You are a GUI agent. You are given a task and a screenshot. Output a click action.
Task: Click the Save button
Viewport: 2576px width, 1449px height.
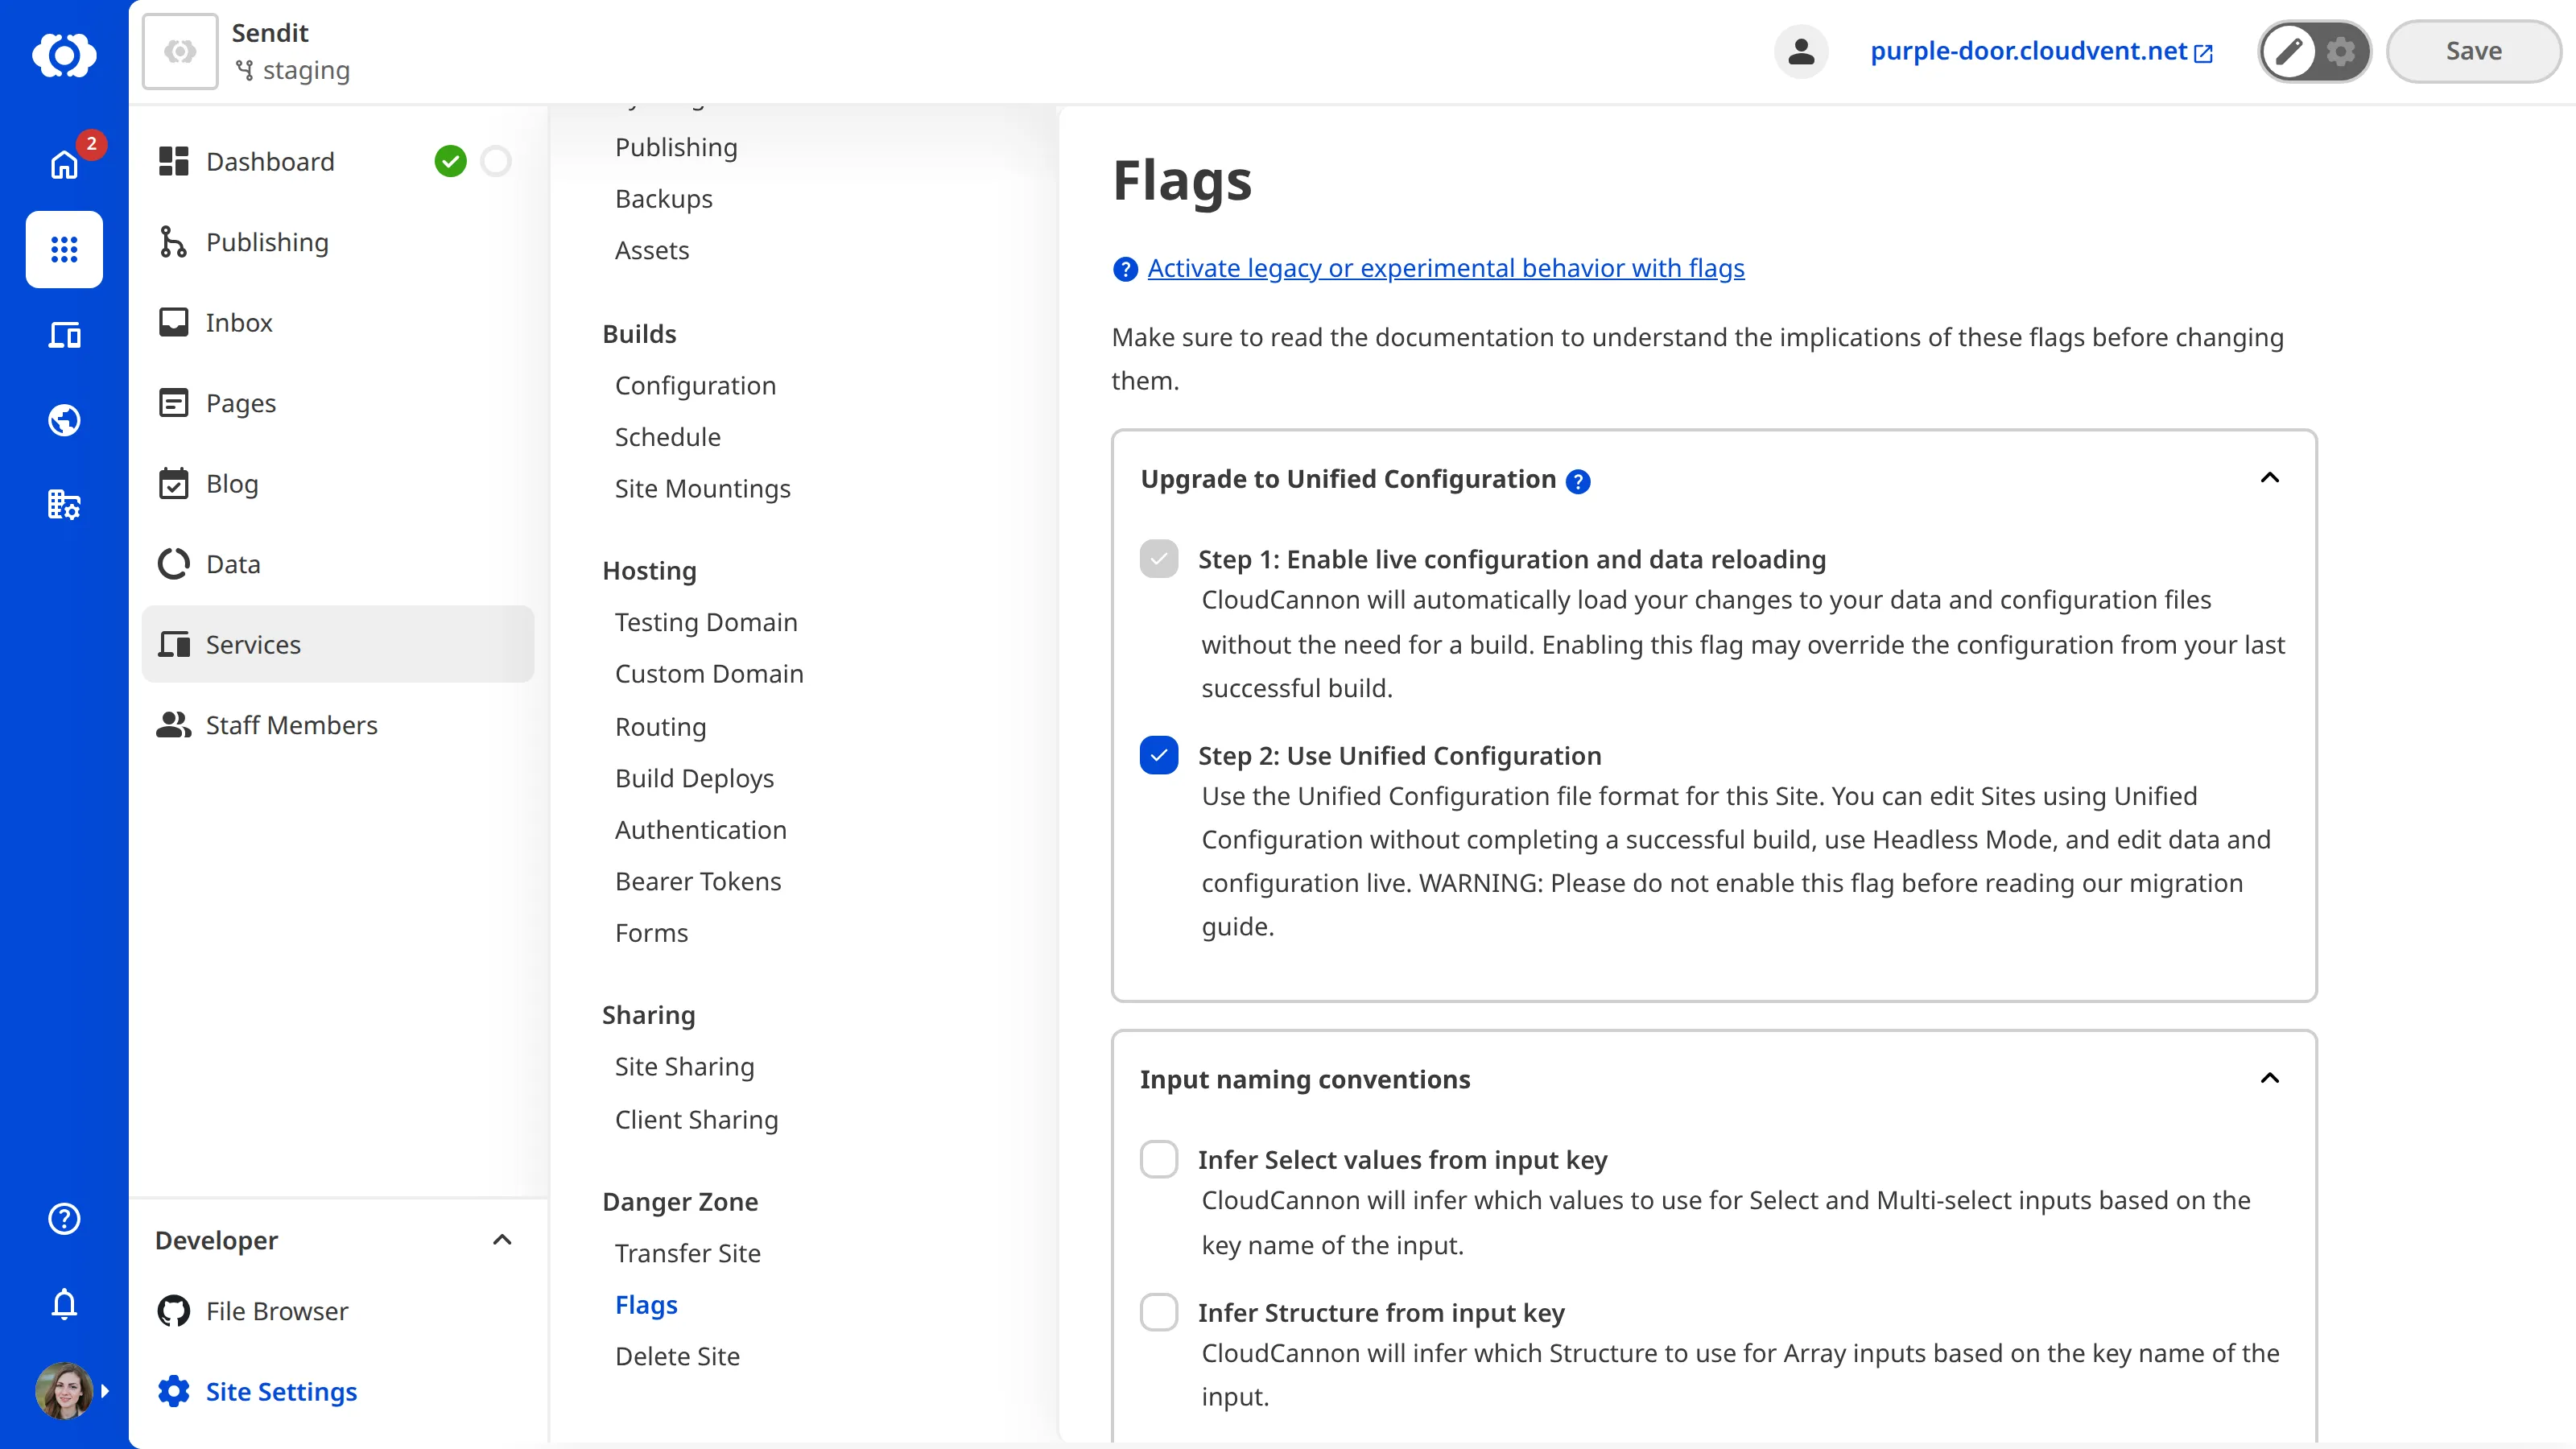coord(2473,51)
